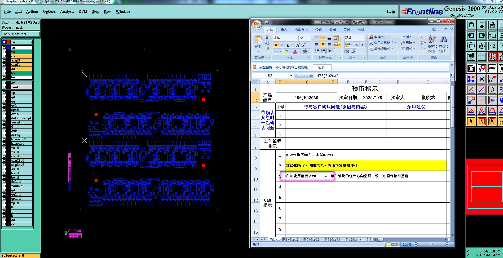Click the pan right view icon
Screen dimensions: 503x258
[x=482, y=35]
